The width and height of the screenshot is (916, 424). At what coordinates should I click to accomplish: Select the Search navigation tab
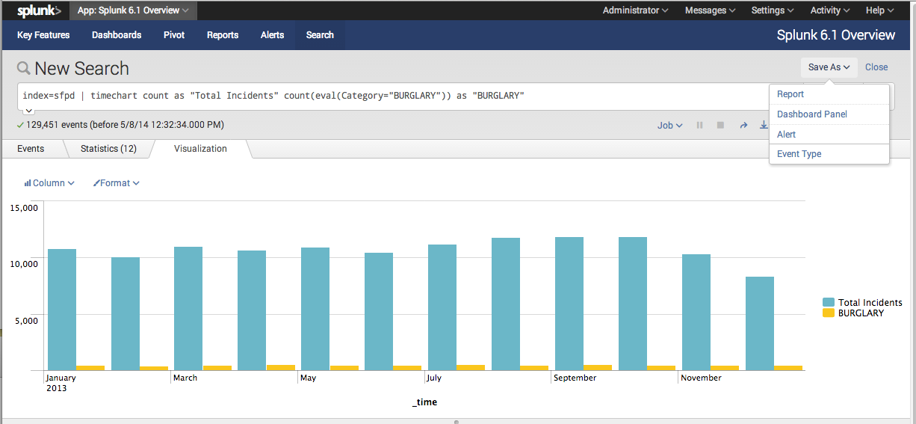point(320,35)
